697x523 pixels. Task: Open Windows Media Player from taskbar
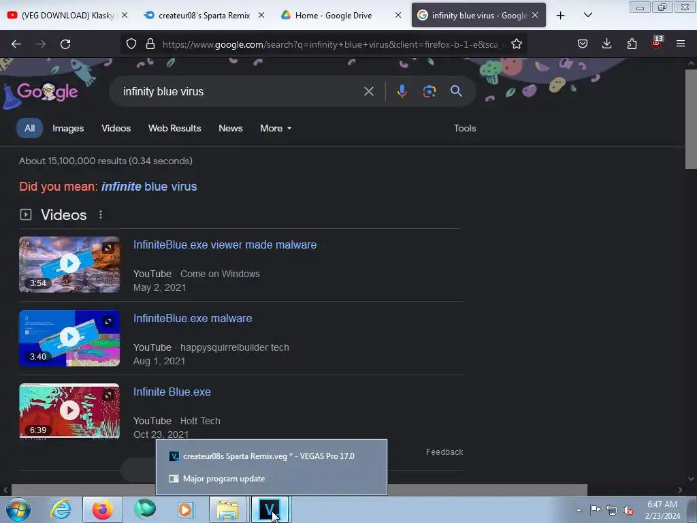tap(186, 509)
